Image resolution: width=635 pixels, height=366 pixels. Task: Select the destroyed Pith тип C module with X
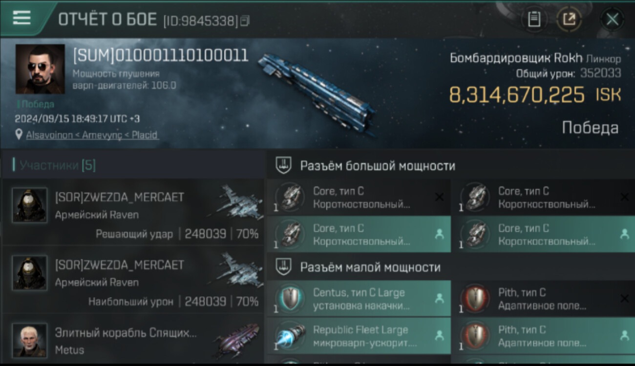(x=543, y=299)
